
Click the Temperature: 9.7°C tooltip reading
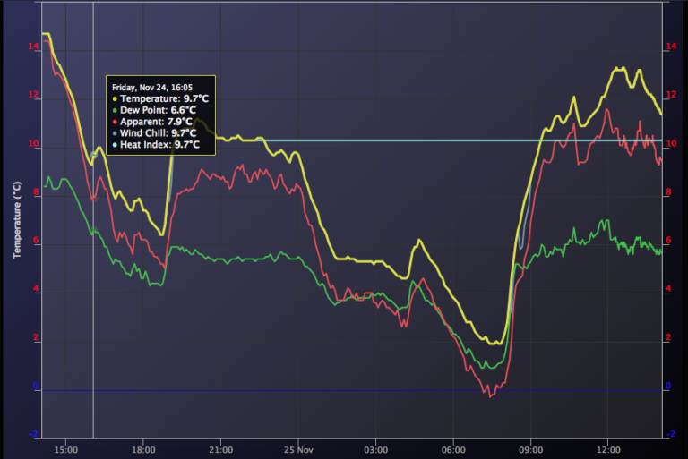(160, 98)
